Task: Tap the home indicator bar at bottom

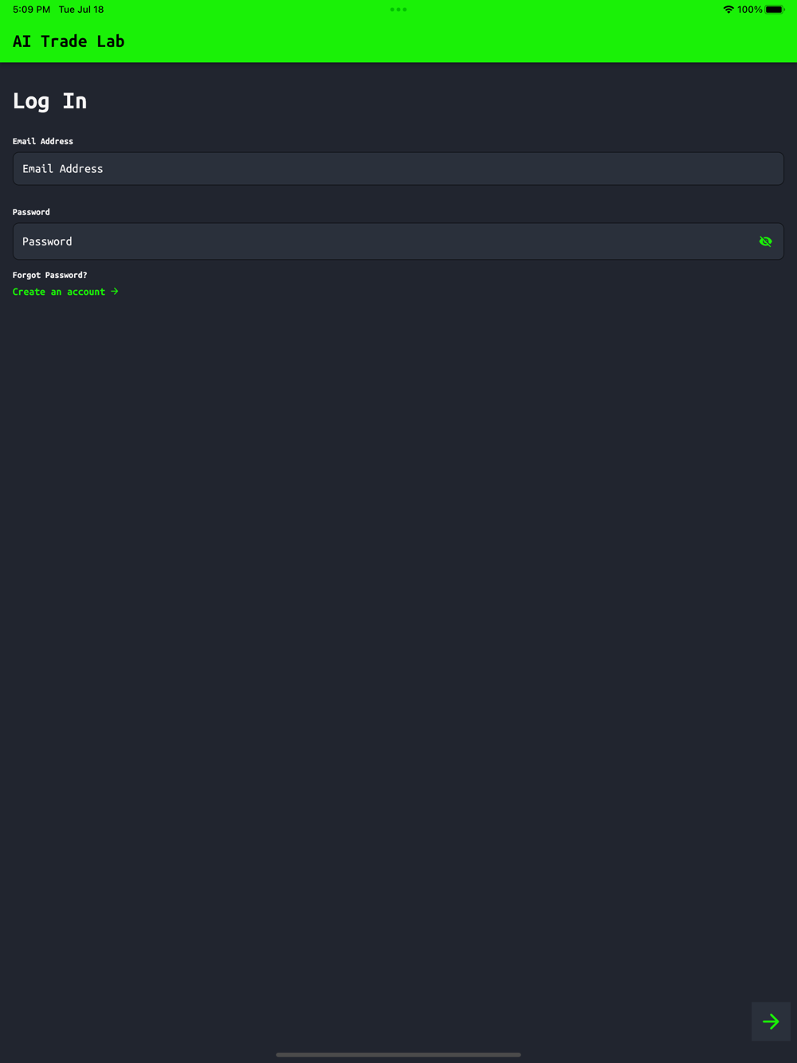Action: tap(398, 1054)
